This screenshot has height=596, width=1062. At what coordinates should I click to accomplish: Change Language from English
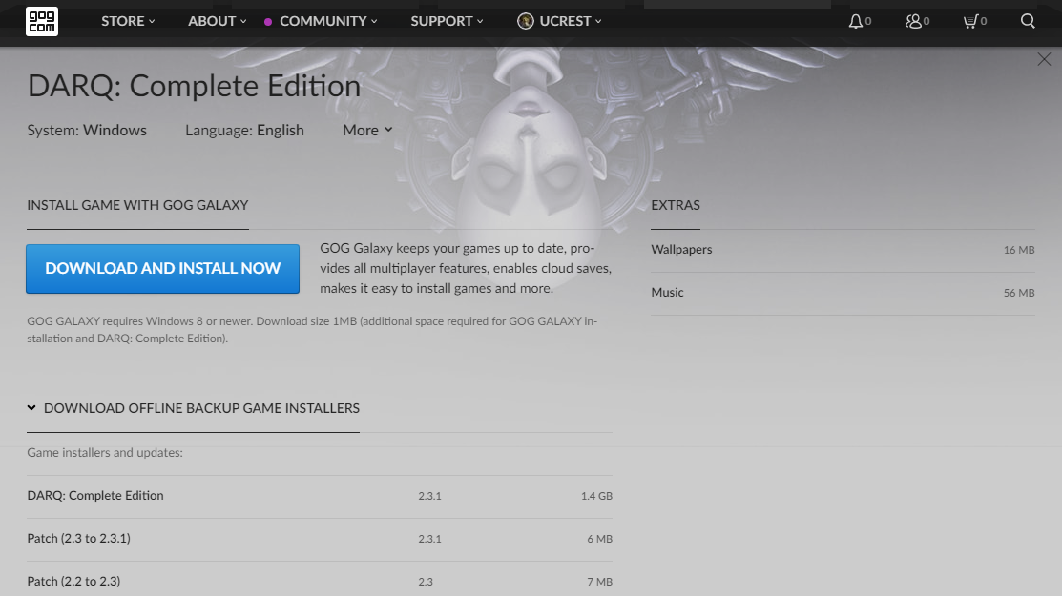pos(244,130)
